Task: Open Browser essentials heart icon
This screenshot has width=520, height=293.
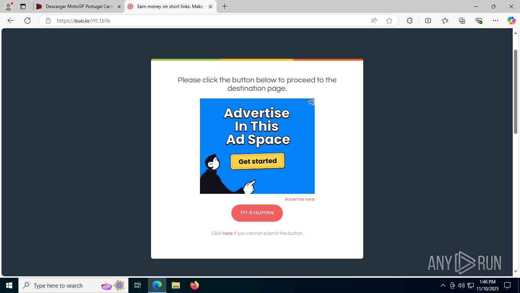Action: coord(479,21)
